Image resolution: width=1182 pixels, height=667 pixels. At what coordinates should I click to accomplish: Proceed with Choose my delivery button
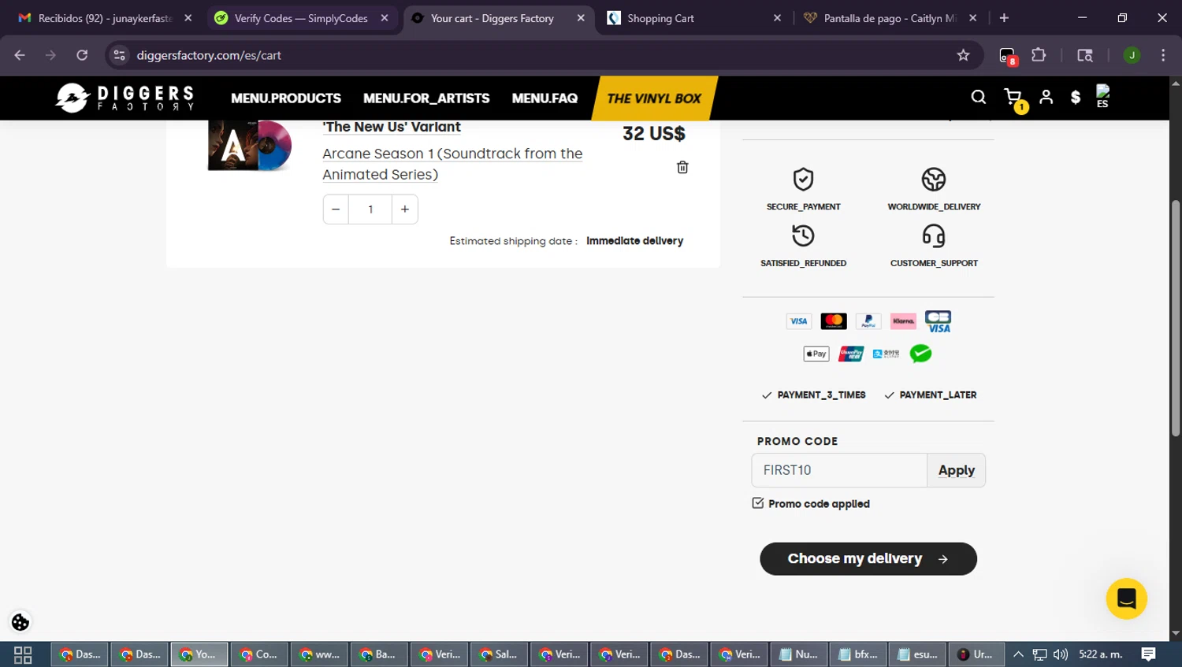868,558
